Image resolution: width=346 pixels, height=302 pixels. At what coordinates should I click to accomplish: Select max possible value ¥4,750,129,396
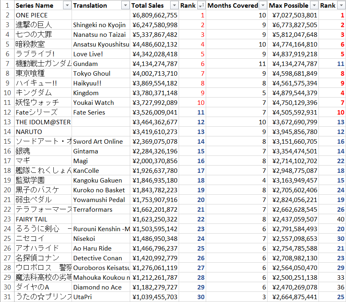click(x=293, y=103)
